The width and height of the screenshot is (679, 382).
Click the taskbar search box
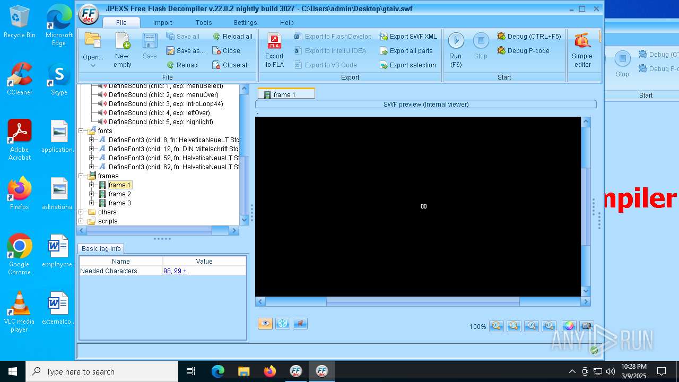coord(102,371)
